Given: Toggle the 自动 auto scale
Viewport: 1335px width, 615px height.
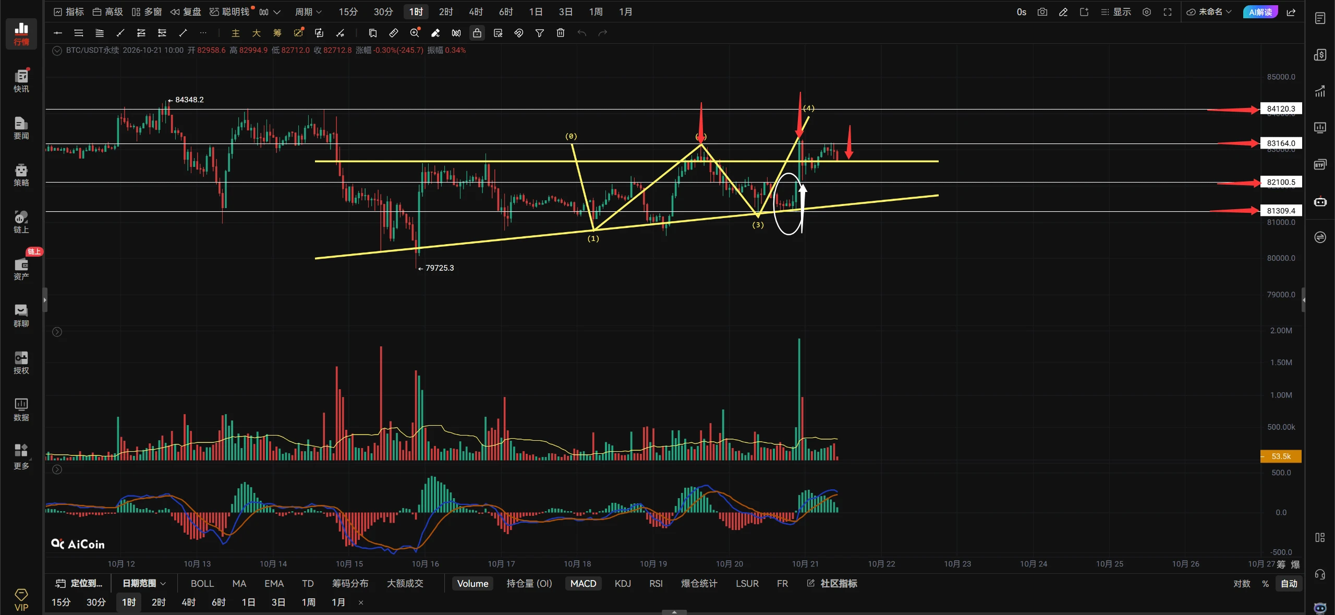Looking at the screenshot, I should coord(1289,583).
